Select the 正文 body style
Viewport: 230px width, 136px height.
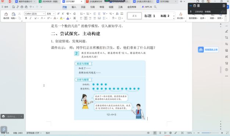[134, 16]
